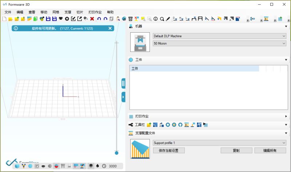The height and width of the screenshot is (172, 291).
Task: Collapse the 机器 panel section
Action: 286,26
